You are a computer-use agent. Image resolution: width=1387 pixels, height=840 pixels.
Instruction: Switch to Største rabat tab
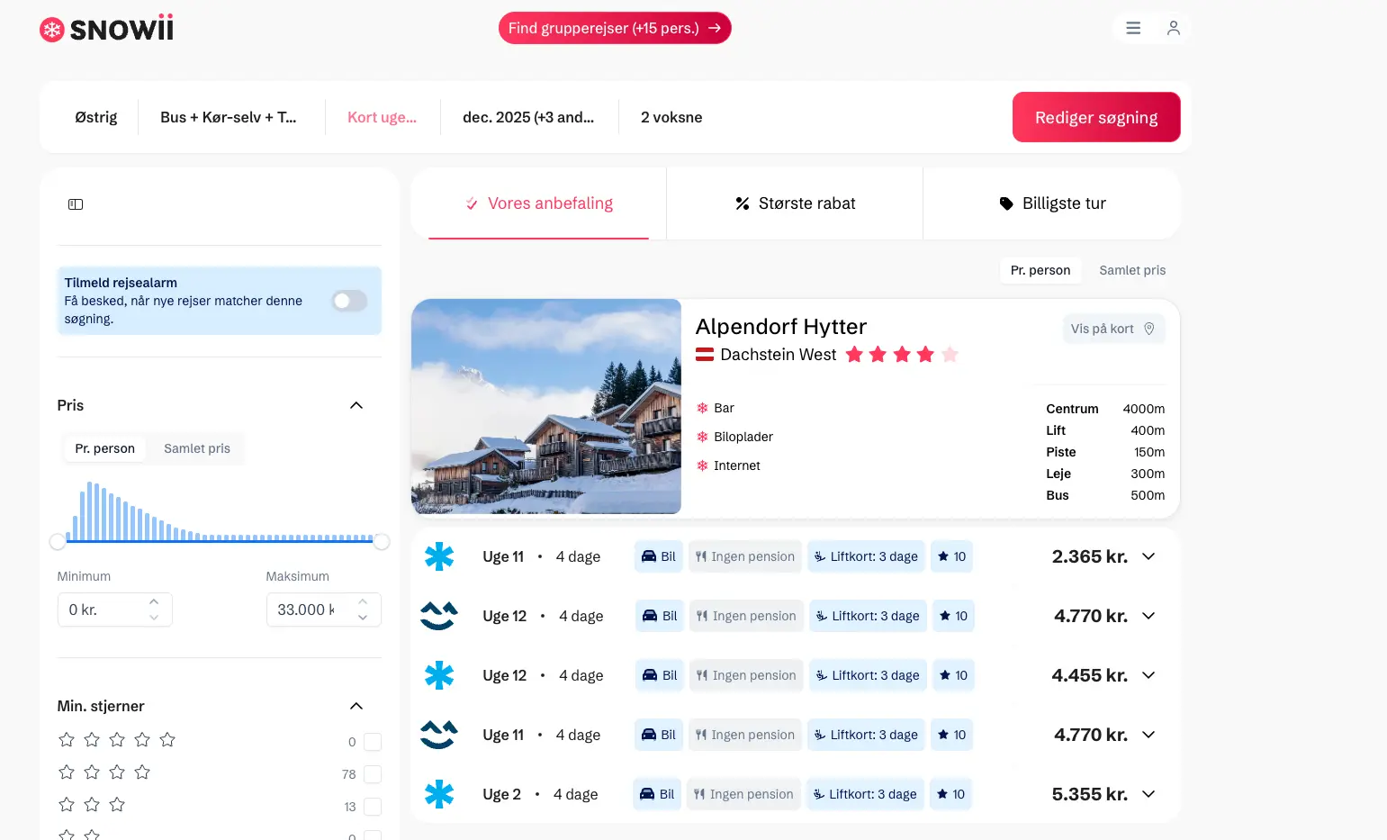[x=795, y=203]
